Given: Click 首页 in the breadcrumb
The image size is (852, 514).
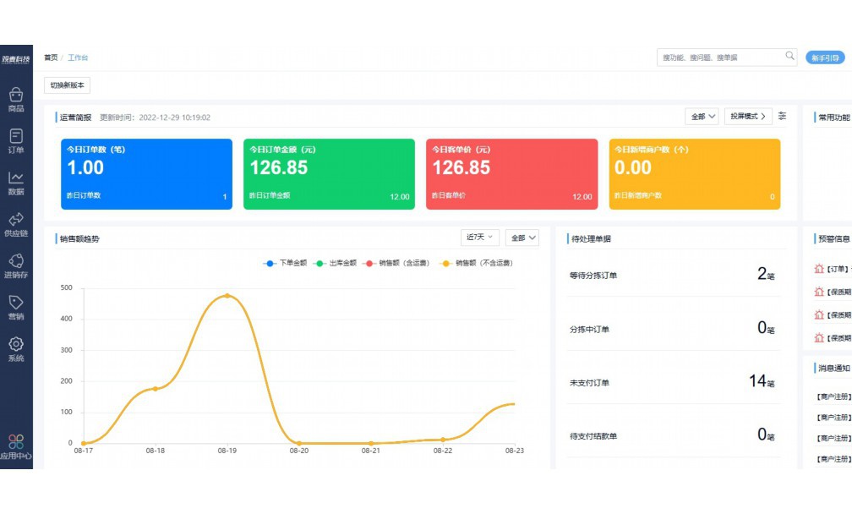Looking at the screenshot, I should [x=51, y=57].
